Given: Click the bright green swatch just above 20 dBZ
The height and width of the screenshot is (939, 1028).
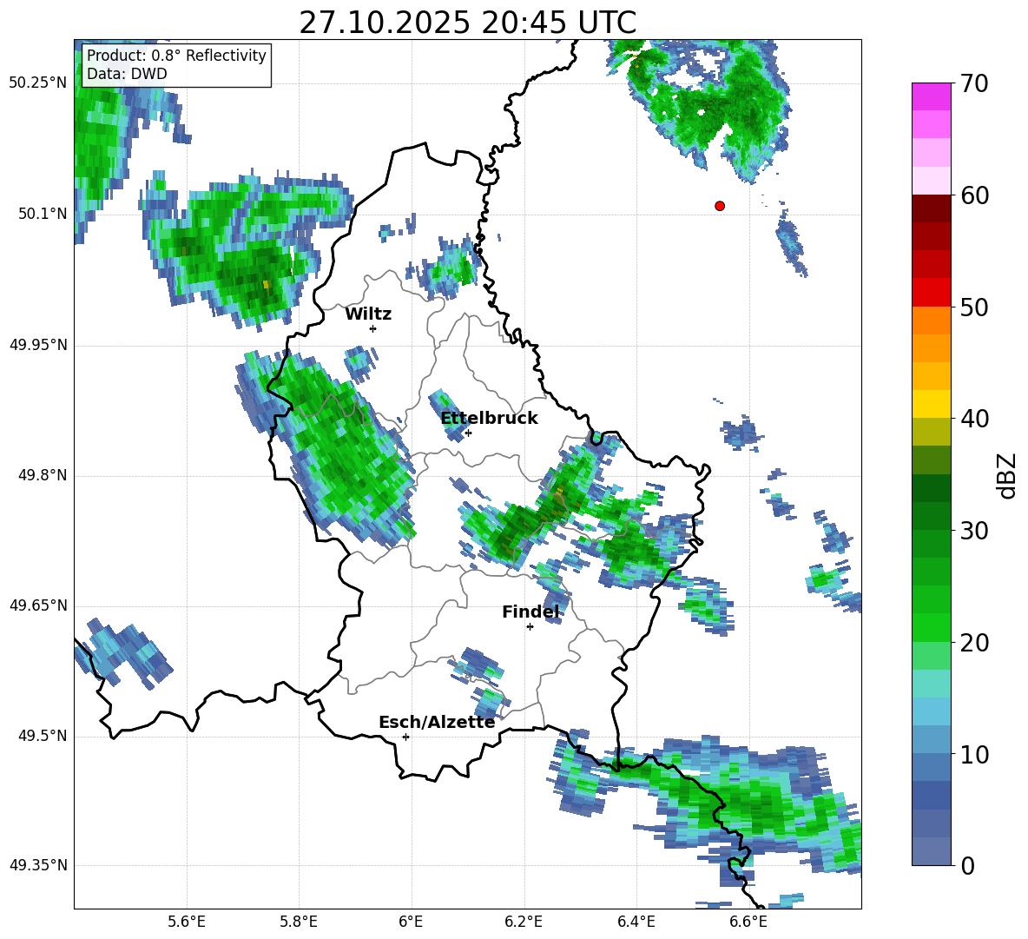Looking at the screenshot, I should click(x=931, y=627).
